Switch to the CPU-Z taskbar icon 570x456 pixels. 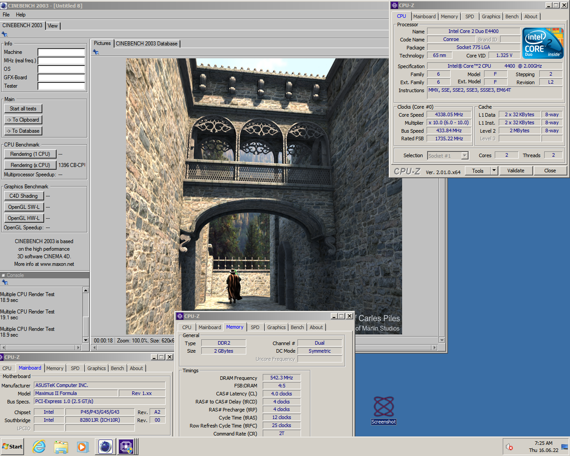[126, 447]
